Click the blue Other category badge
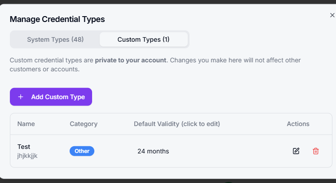 point(82,151)
